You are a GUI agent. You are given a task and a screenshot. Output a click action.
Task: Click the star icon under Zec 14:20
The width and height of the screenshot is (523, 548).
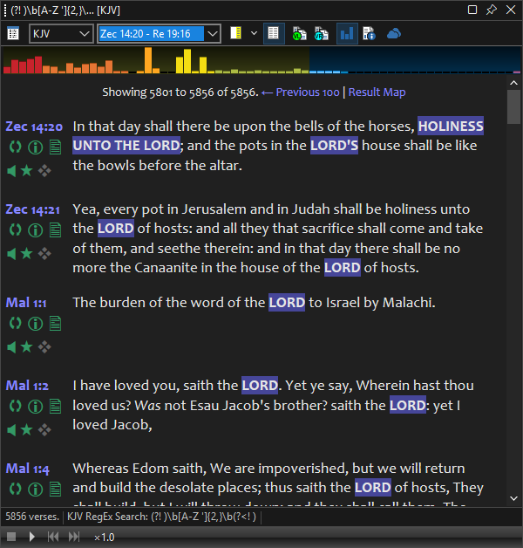pos(26,170)
